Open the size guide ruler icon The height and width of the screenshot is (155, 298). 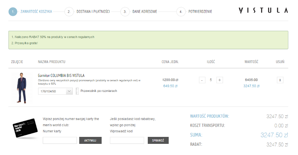point(77,91)
